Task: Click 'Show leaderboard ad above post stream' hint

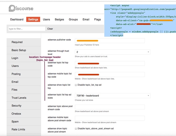Action: tap(92, 112)
